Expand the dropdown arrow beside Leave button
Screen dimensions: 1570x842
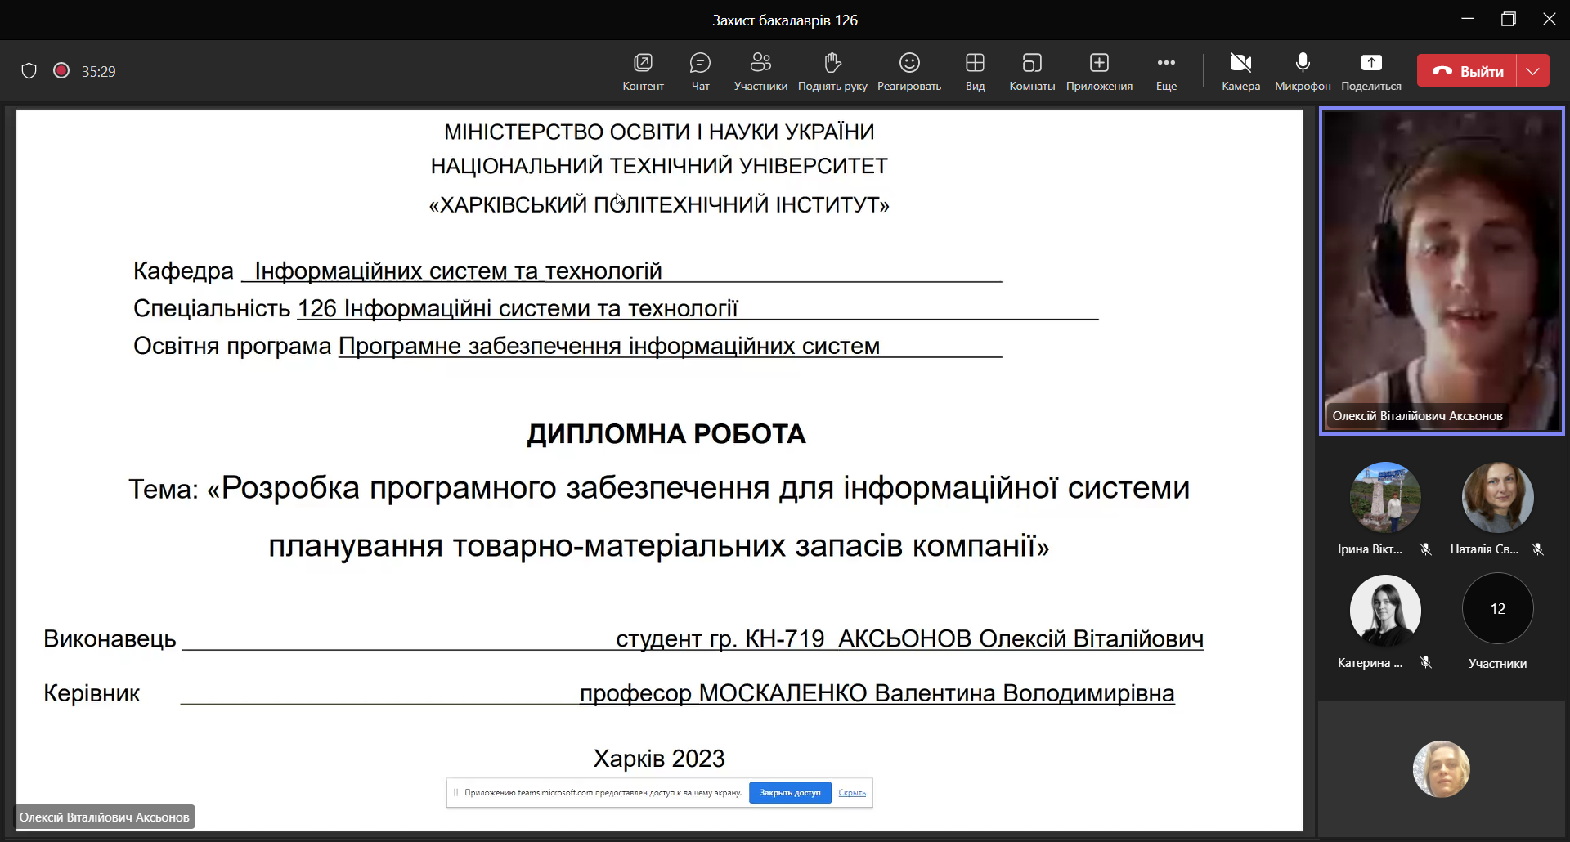pos(1532,71)
